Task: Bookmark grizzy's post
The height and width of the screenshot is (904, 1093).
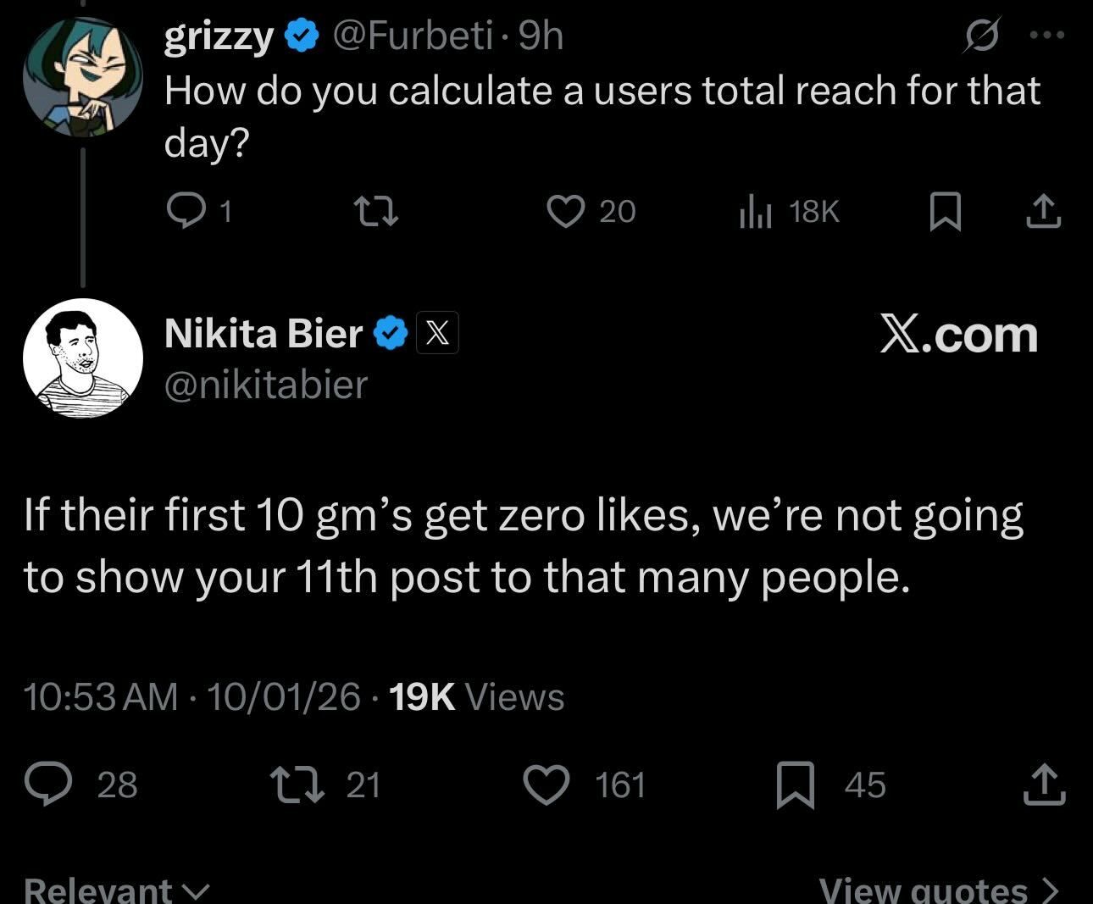Action: pyautogui.click(x=945, y=211)
